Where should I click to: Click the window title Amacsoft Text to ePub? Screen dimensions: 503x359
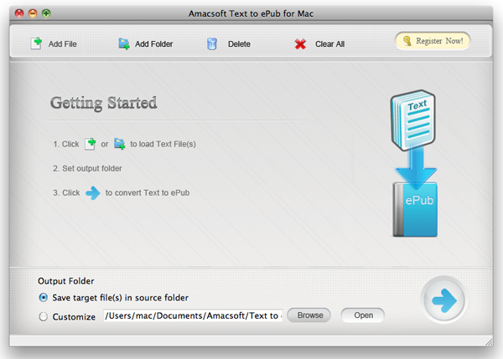coord(251,13)
